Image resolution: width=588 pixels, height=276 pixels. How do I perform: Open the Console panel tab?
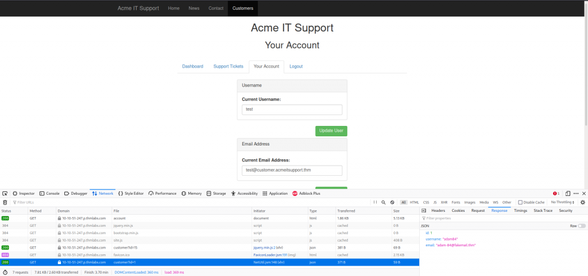(49, 194)
